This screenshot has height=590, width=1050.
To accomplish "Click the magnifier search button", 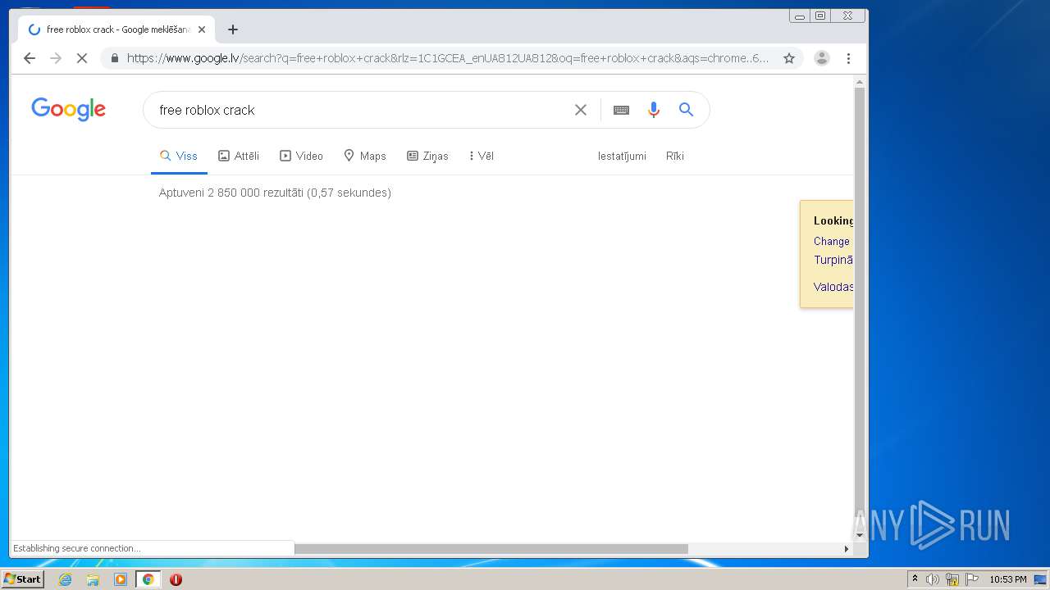I will (687, 110).
